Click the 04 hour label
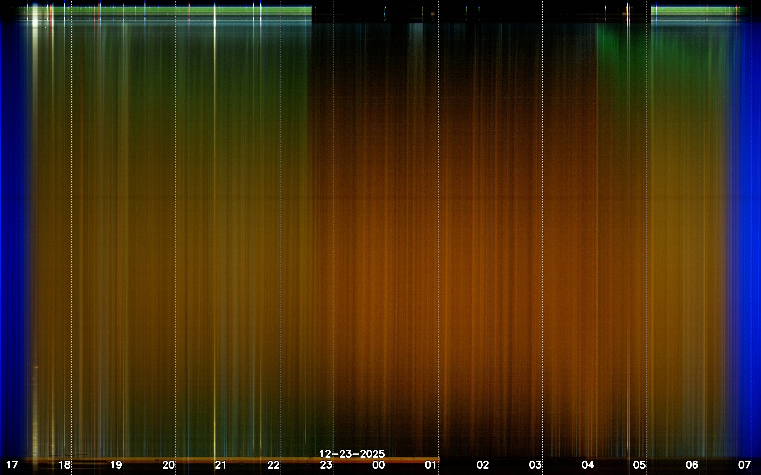 587,465
